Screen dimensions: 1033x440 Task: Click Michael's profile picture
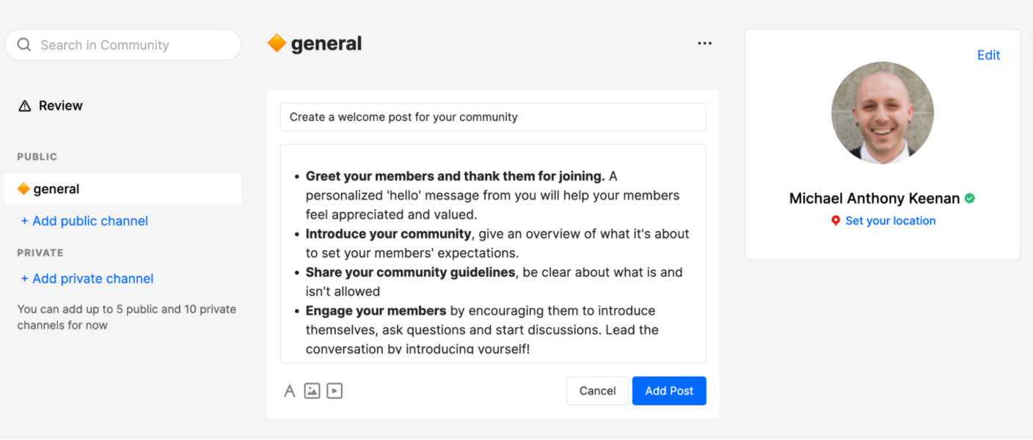pyautogui.click(x=883, y=111)
